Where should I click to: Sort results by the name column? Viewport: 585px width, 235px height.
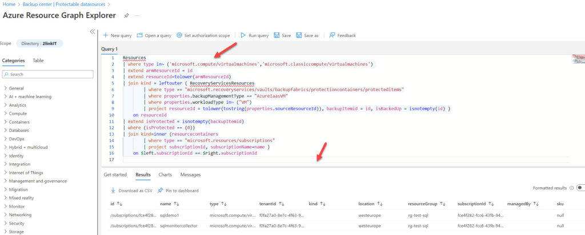pos(177,204)
